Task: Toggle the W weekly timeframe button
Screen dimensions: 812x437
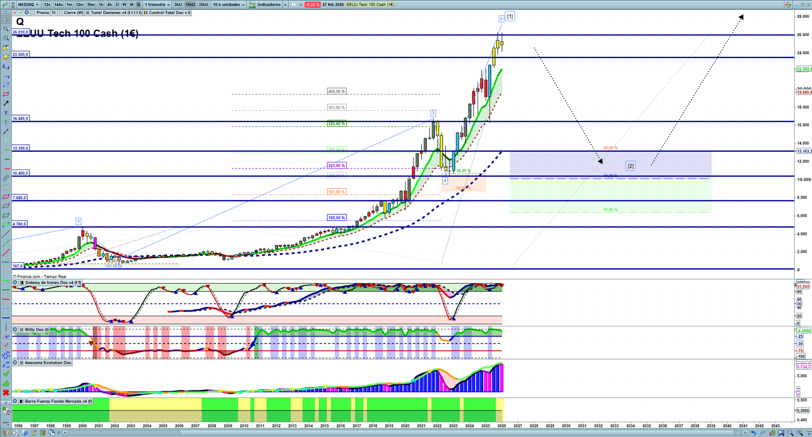Action: (124, 5)
